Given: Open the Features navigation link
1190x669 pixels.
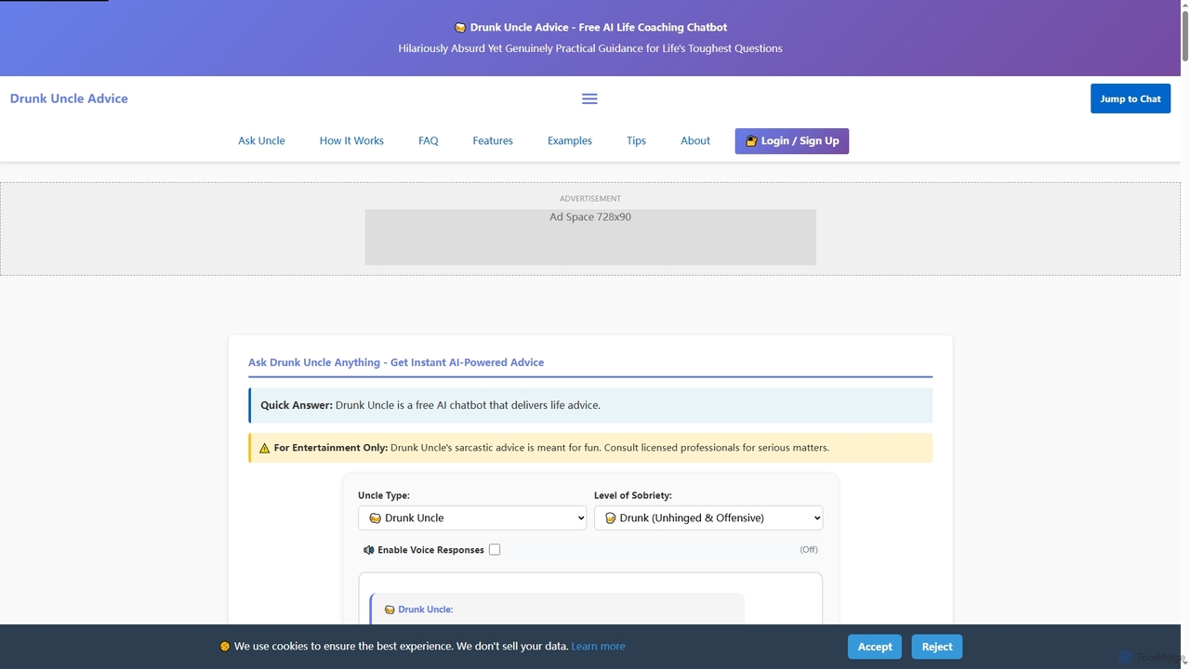Looking at the screenshot, I should point(493,141).
